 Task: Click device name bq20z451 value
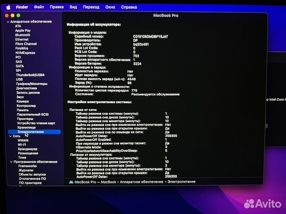pos(141,44)
